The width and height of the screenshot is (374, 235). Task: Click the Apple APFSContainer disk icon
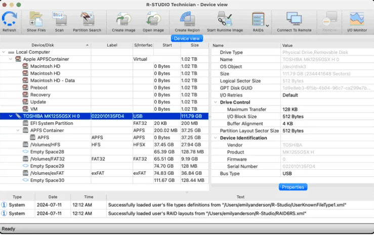coord(18,59)
